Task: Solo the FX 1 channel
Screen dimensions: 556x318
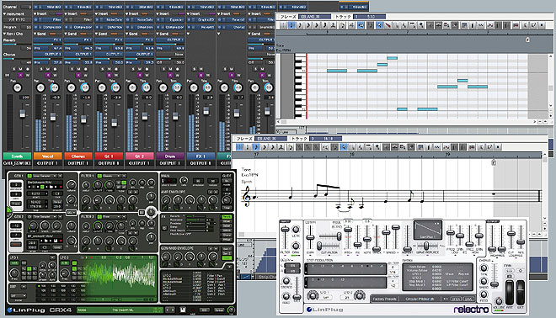Action: (195, 69)
